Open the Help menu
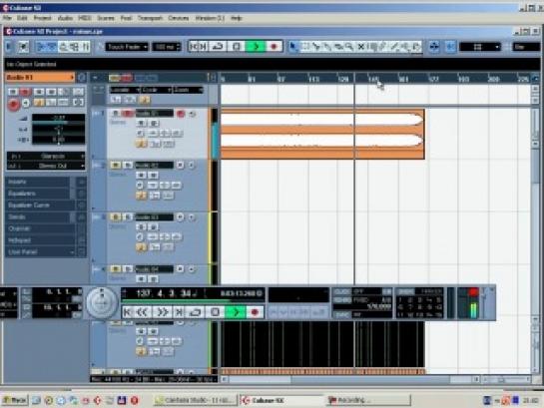 [x=237, y=18]
